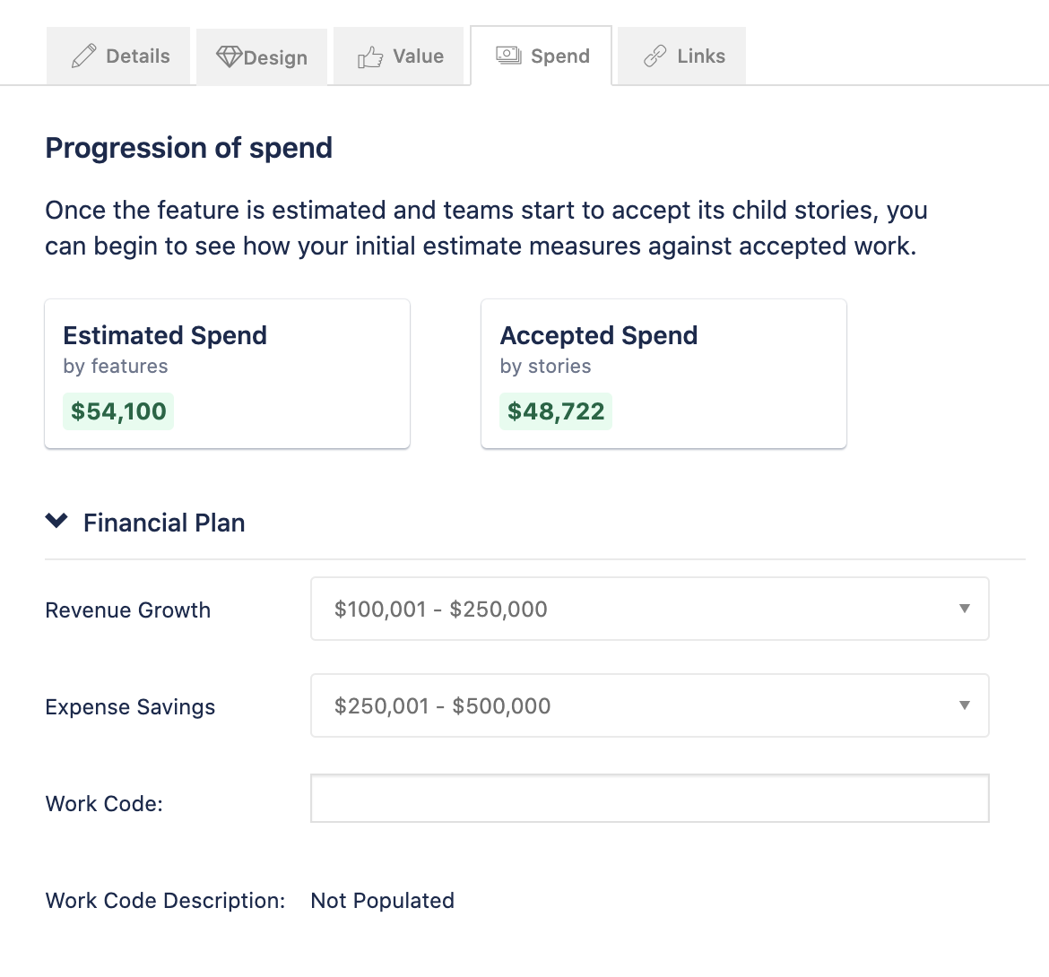Click the Revenue Growth label
This screenshot has height=977, width=1049.
point(128,610)
